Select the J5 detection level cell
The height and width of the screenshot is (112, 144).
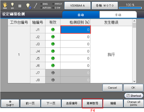75,58
